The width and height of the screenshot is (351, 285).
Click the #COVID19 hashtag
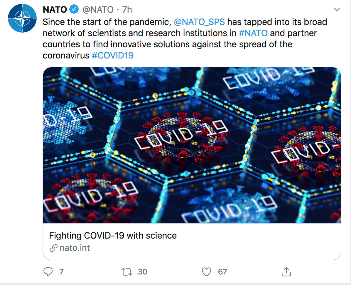coord(113,55)
